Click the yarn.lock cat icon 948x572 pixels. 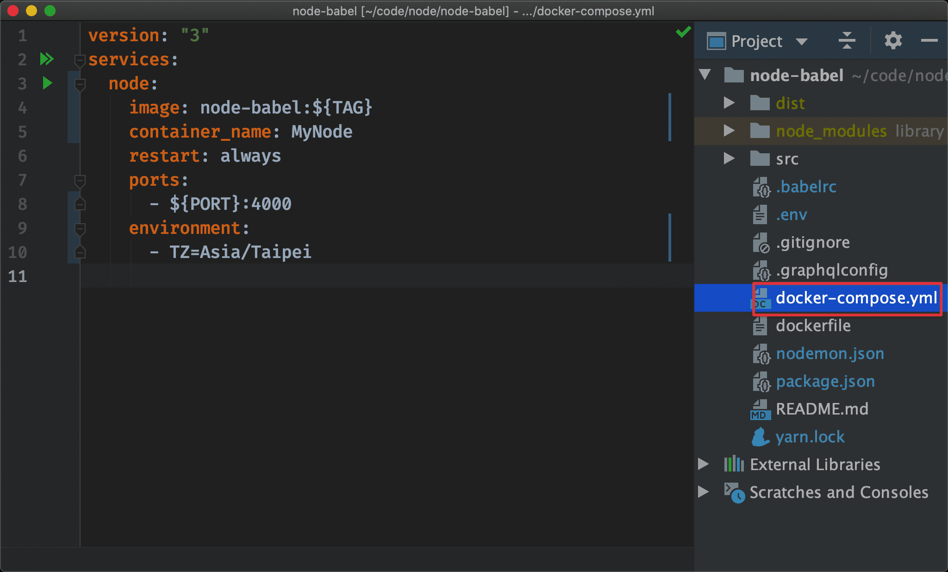click(x=760, y=437)
